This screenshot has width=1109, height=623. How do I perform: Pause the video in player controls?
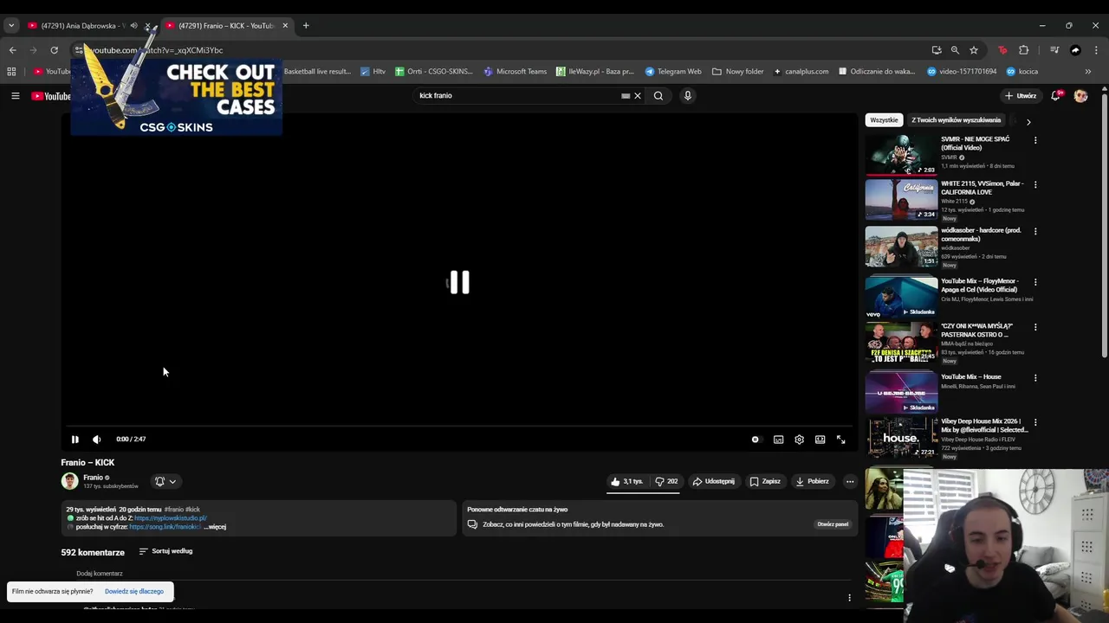click(x=75, y=440)
